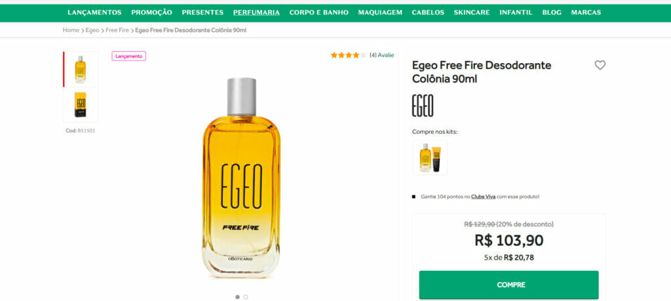
Task: Select the boxed product thumbnail
Action: tap(81, 105)
